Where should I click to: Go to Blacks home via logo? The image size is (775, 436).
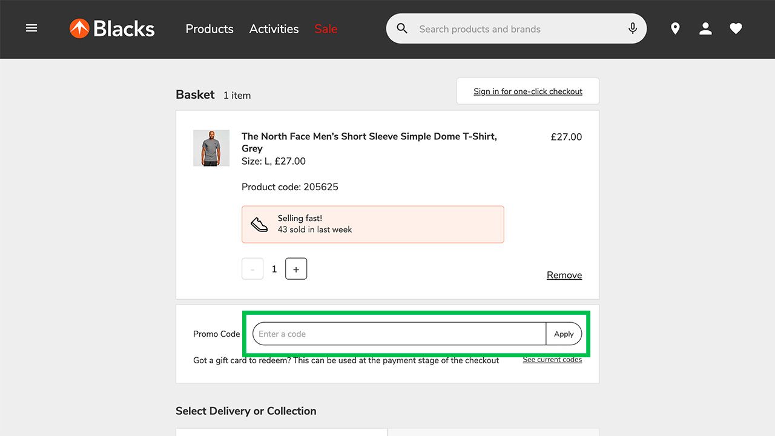point(112,28)
